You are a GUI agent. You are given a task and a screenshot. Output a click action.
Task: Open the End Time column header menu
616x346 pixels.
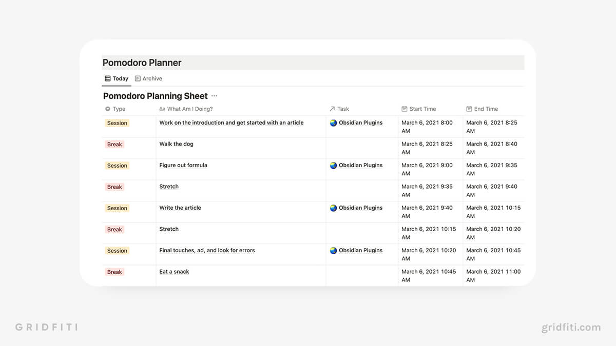pos(486,109)
